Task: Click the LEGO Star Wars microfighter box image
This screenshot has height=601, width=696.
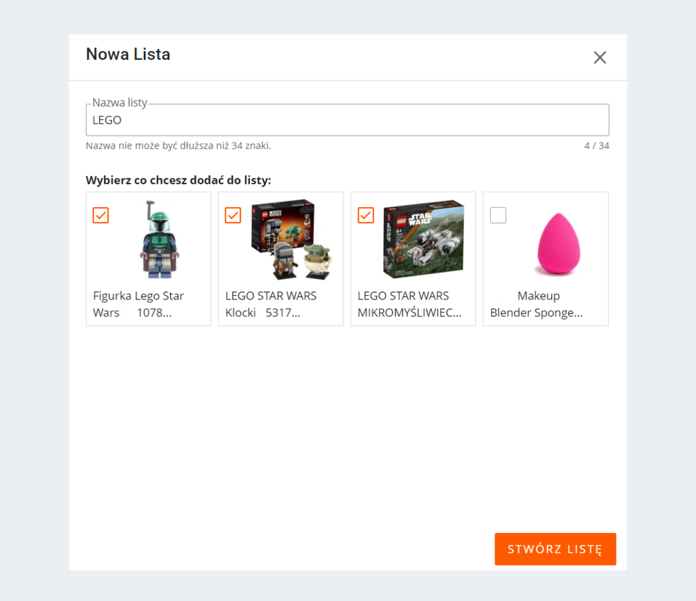Action: (423, 239)
